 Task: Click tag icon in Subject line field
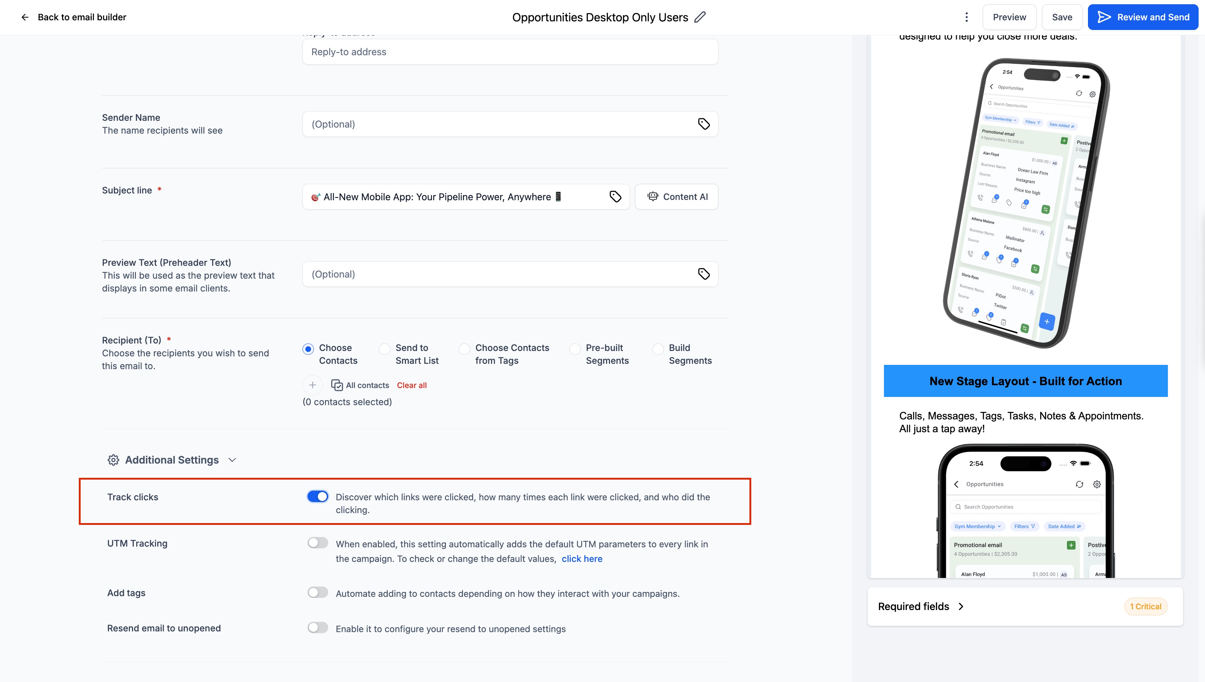[x=615, y=197]
